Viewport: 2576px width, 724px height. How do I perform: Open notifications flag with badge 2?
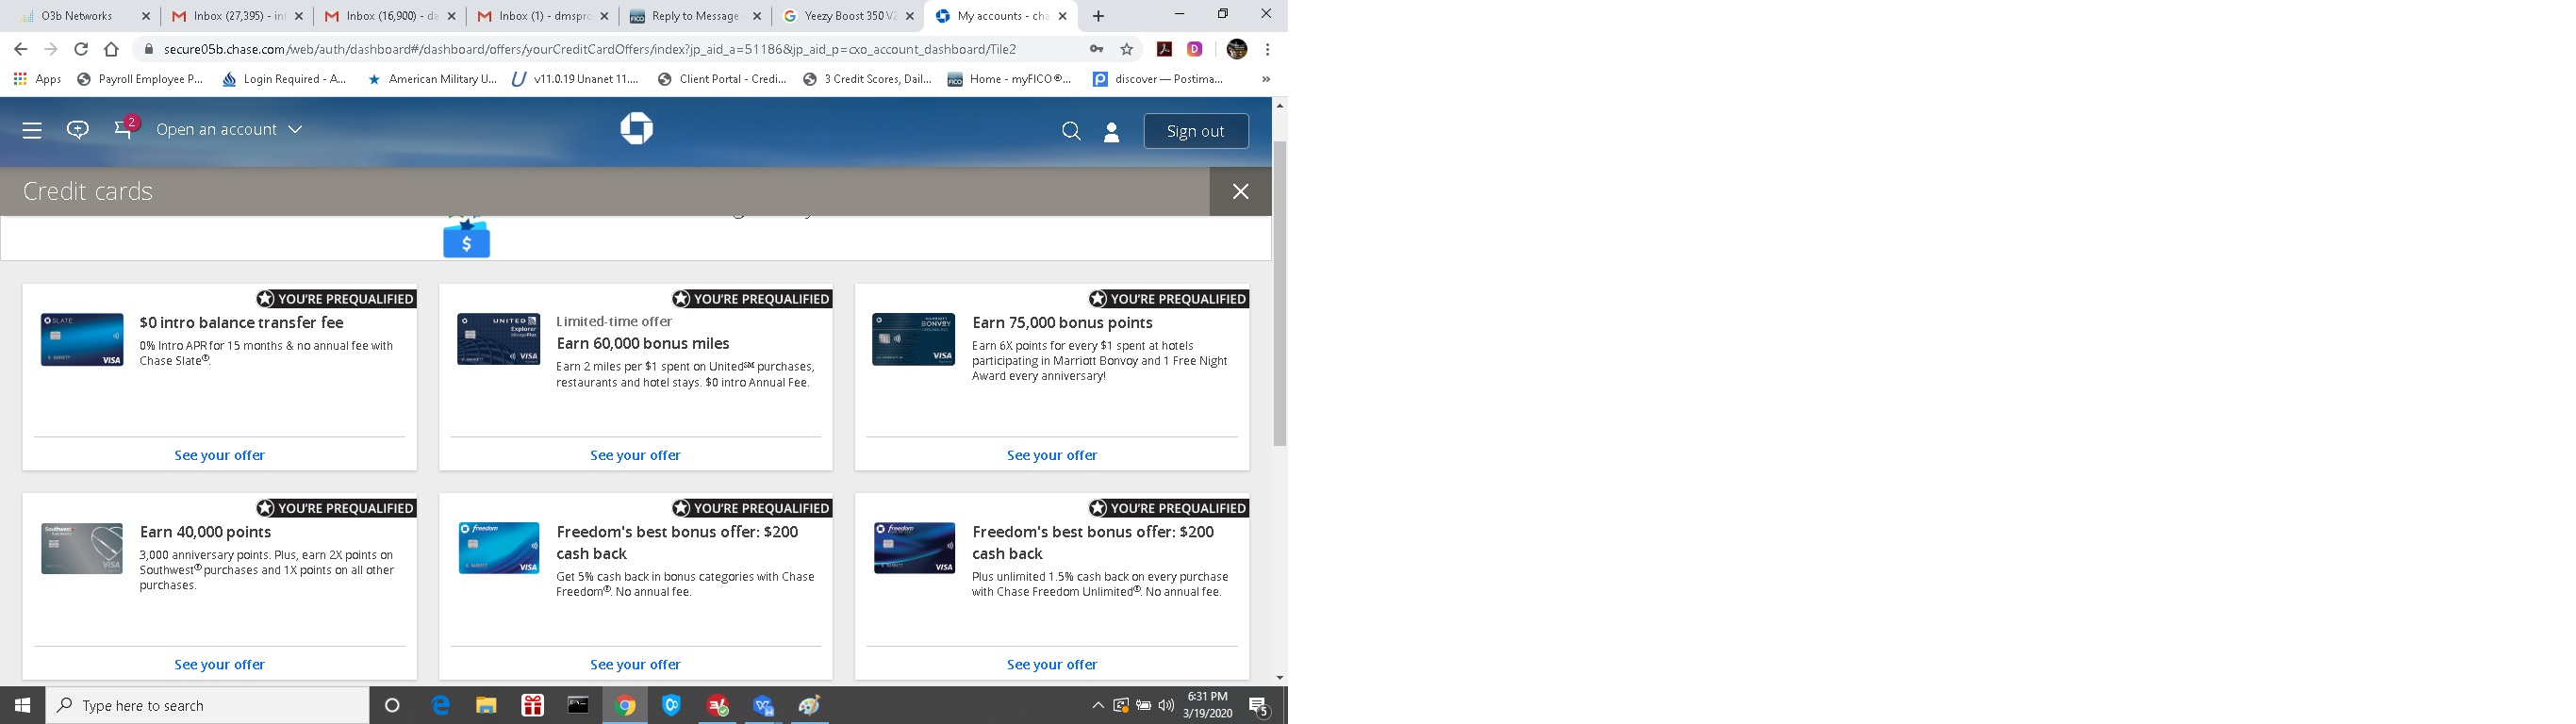(126, 128)
